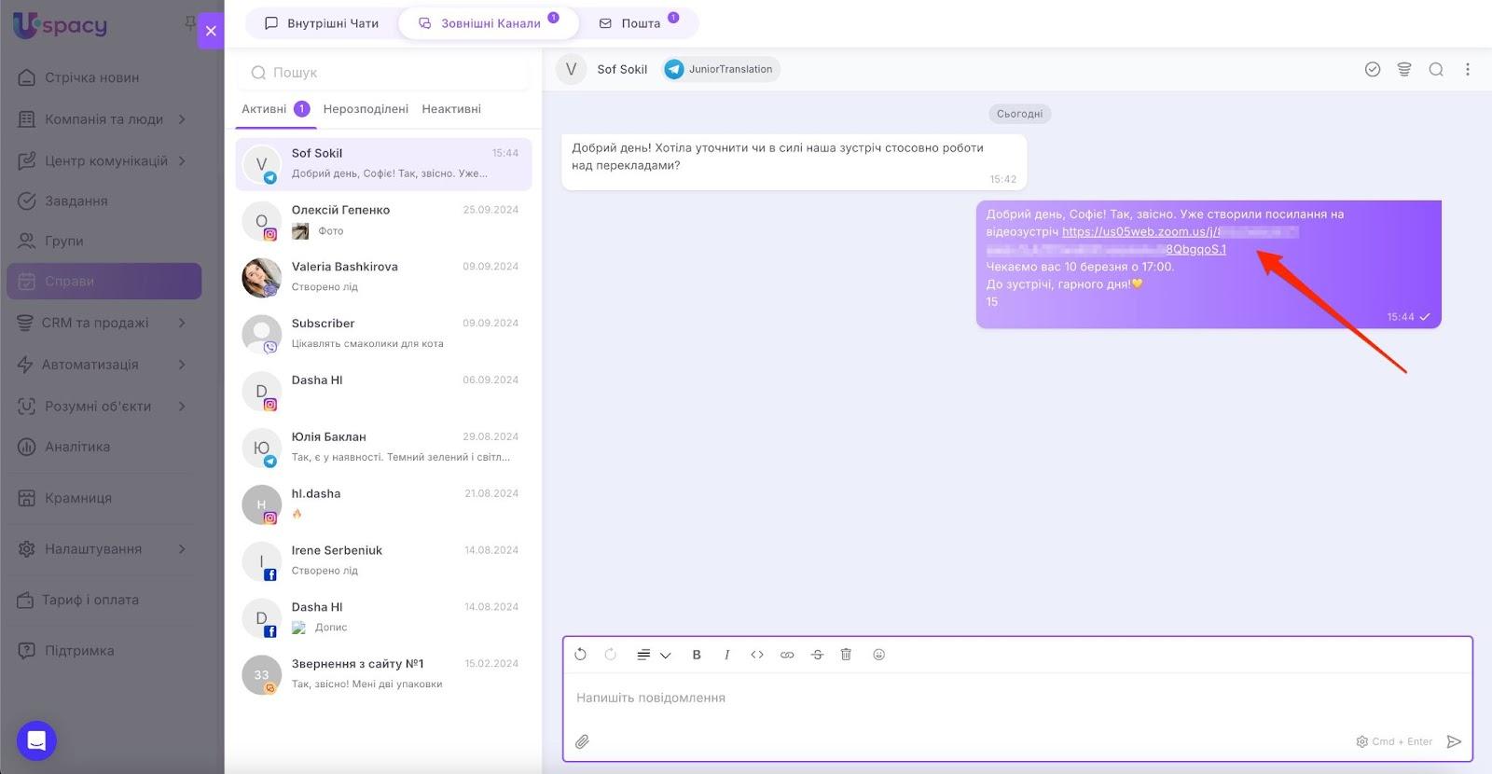Open Irene Serbeniuk conversation
This screenshot has width=1492, height=774.
[x=383, y=562]
